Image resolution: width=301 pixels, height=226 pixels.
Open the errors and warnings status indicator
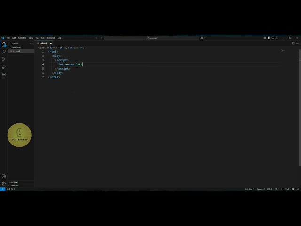point(10,189)
